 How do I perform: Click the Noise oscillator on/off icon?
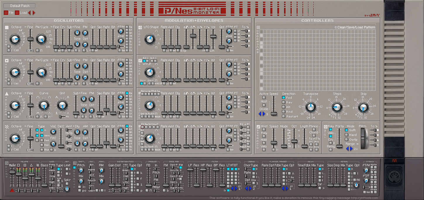pos(6,127)
